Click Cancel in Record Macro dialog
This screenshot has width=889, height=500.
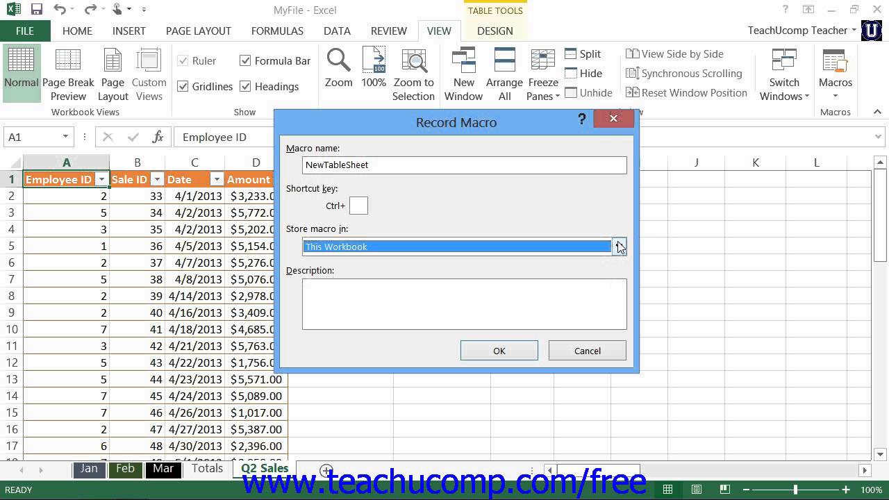pyautogui.click(x=588, y=351)
